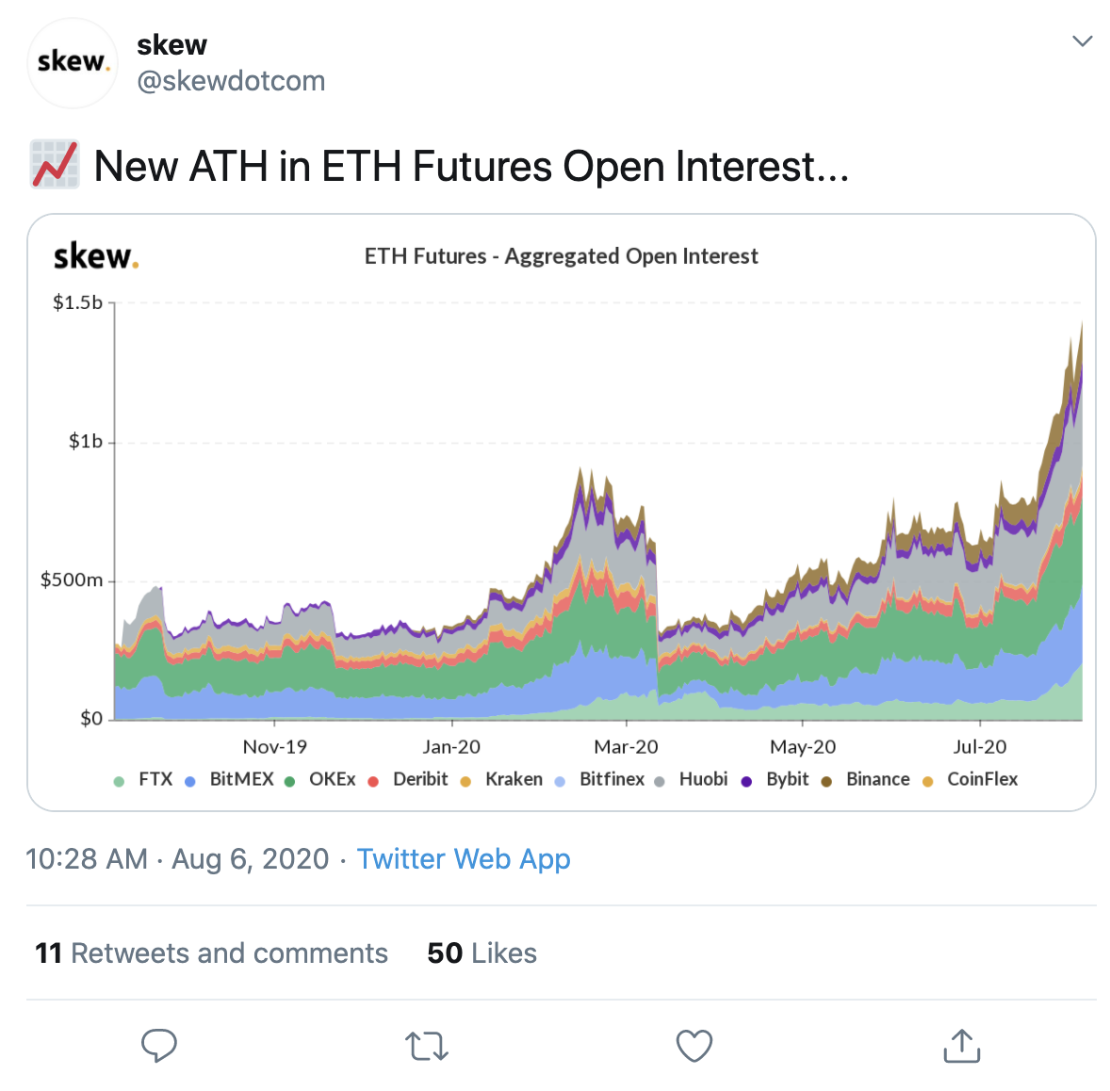Image resolution: width=1110 pixels, height=1091 pixels.
Task: Open the Twitter Web App link
Action: pos(464,859)
